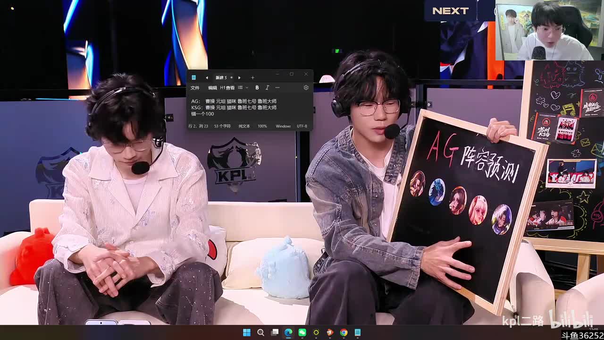Click the 53 个字符 character count
Screen dimensions: 604x340
pos(222,126)
